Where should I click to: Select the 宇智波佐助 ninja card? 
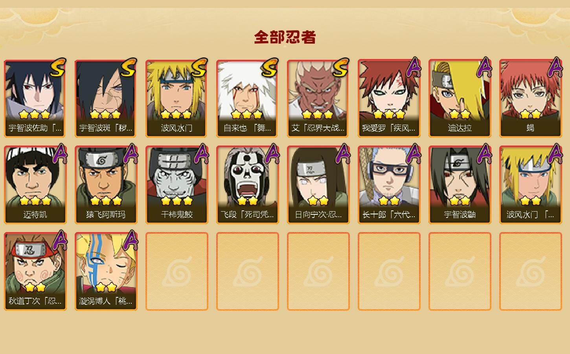click(x=35, y=98)
